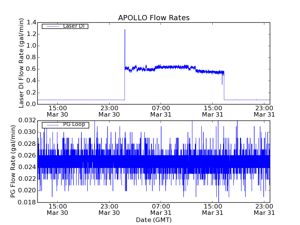Click the 0.022 tick label on PG axis
Image resolution: width=300 pixels, height=225 pixels.
click(27, 179)
